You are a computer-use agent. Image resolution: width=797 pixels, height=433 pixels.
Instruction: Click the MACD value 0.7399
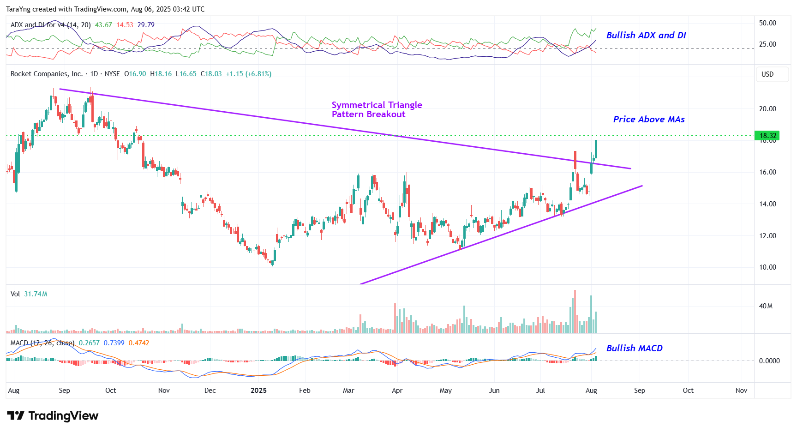click(114, 343)
